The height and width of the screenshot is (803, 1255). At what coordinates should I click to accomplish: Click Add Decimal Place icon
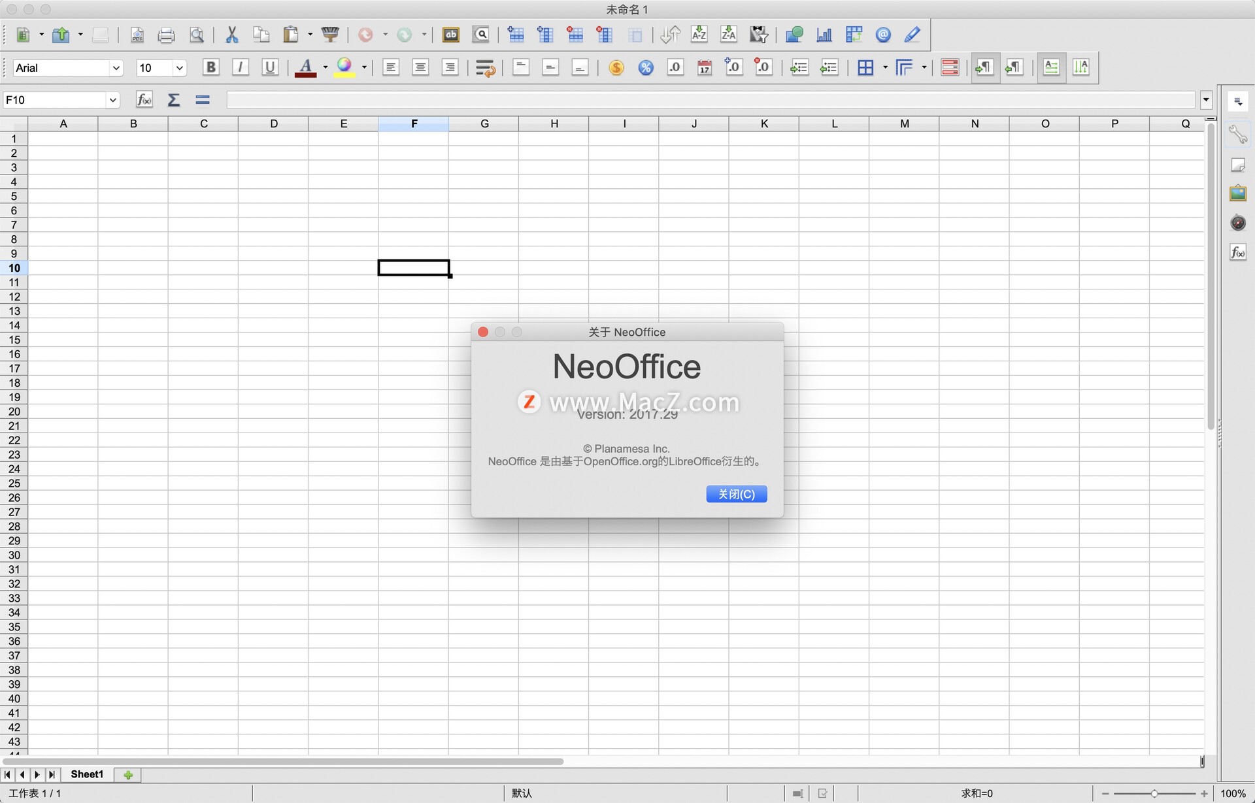point(733,67)
